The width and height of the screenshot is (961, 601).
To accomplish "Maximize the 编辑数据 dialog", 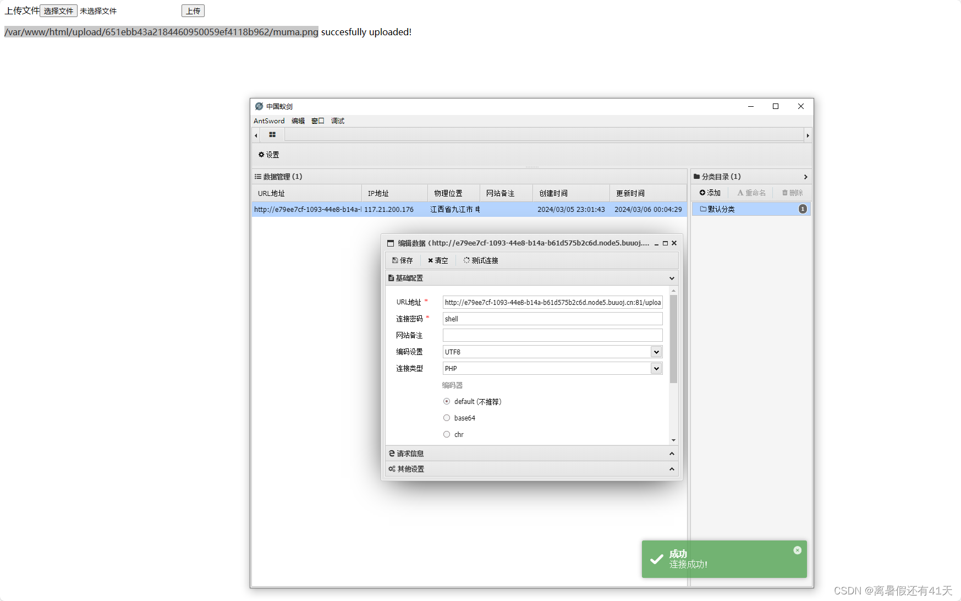I will click(665, 243).
